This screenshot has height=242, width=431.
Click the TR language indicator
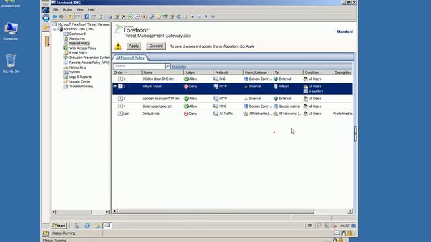tap(310, 226)
